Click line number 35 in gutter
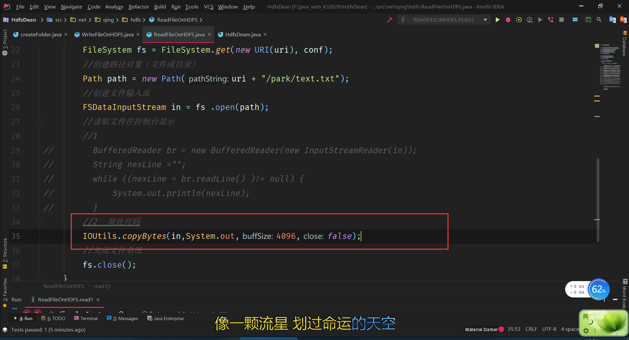The image size is (629, 340). [16, 236]
